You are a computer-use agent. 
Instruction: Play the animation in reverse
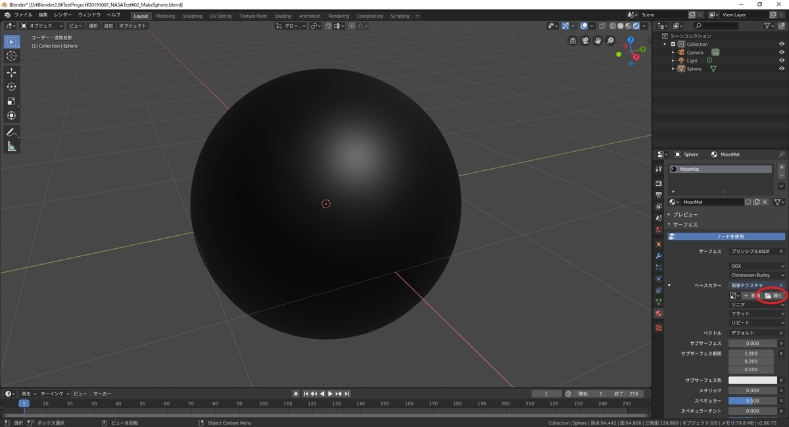pos(322,393)
